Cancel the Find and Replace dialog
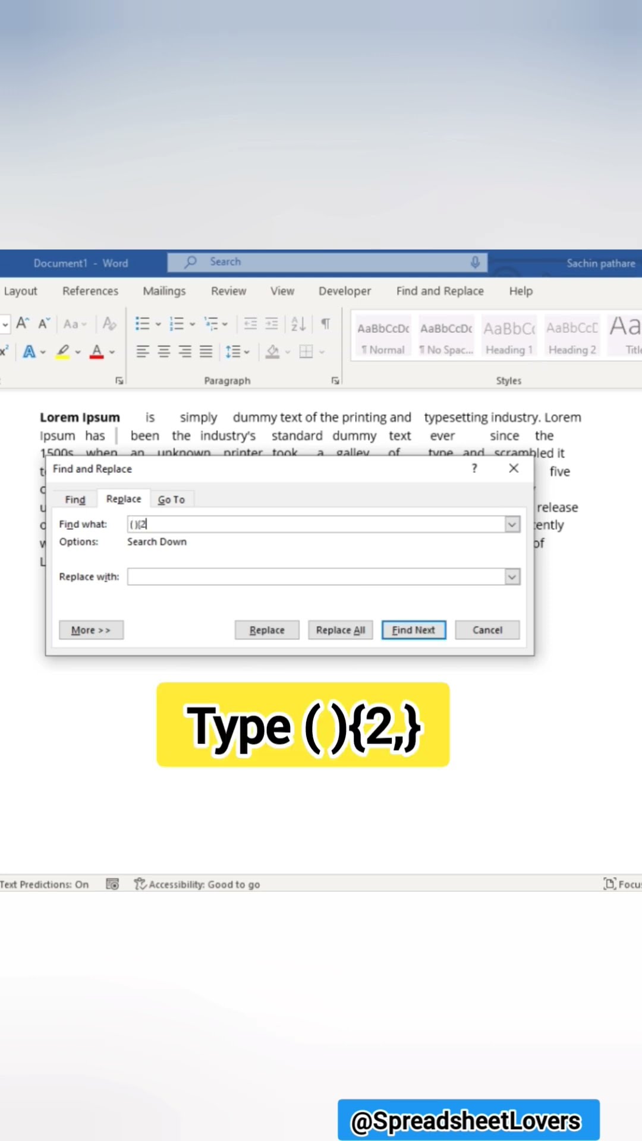The height and width of the screenshot is (1141, 642). (x=487, y=630)
